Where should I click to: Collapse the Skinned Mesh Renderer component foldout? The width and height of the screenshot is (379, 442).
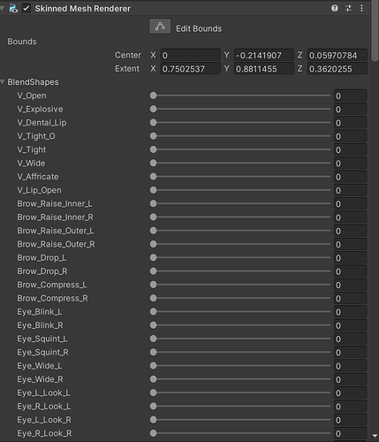[x=2, y=8]
